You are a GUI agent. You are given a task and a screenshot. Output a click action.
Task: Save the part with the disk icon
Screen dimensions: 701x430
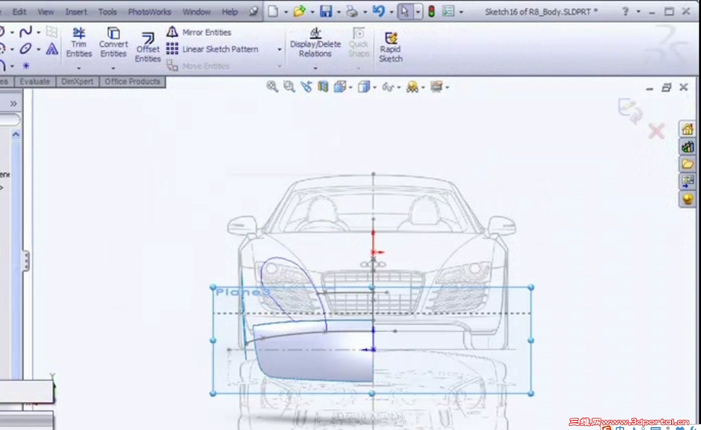326,11
